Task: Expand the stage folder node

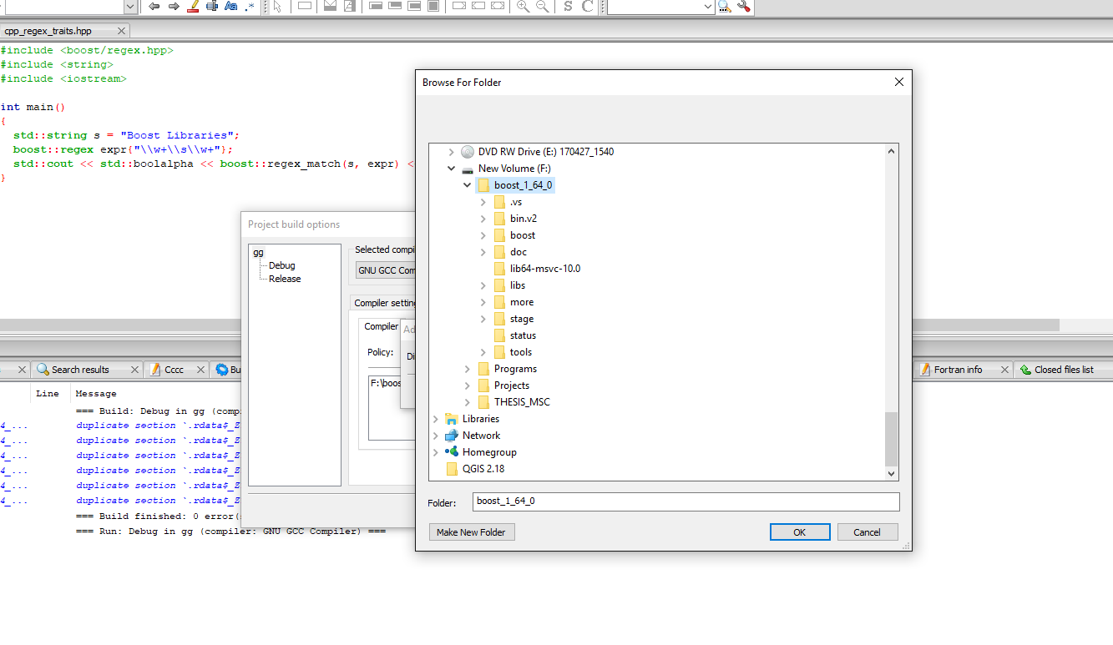Action: 483,319
